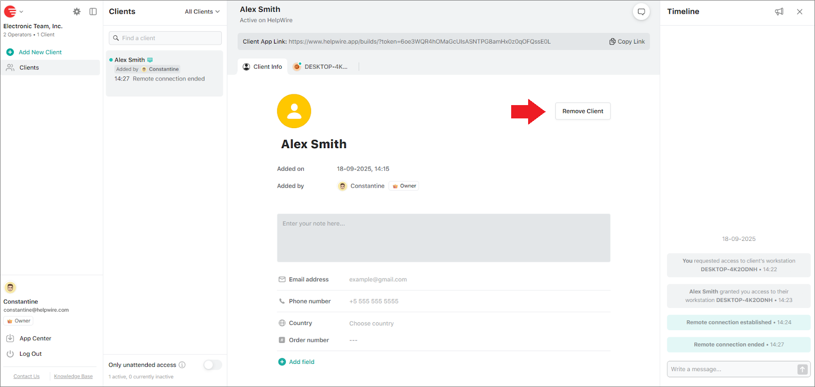
Task: Open App Center
Action: (35, 338)
